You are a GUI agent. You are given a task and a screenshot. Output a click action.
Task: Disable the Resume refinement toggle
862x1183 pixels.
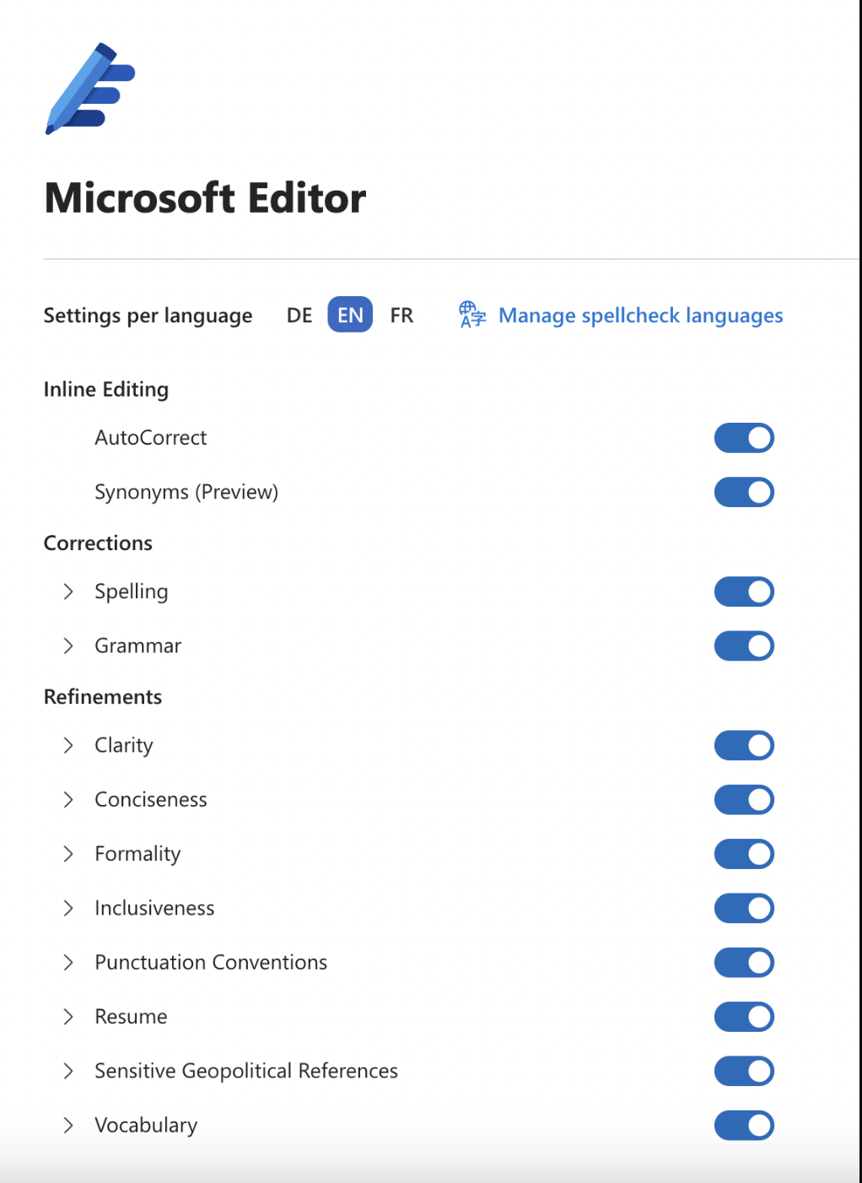point(744,1017)
